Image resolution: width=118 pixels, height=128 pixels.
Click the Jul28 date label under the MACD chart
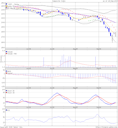coord(52,88)
